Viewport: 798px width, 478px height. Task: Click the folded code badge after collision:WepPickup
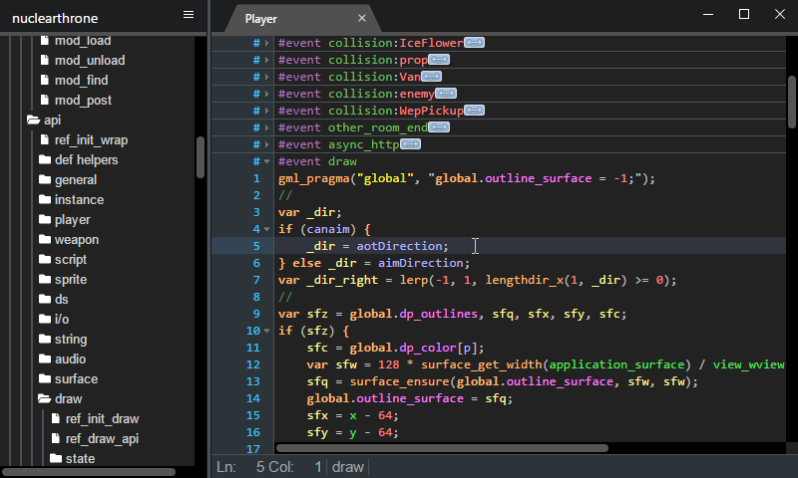[475, 111]
